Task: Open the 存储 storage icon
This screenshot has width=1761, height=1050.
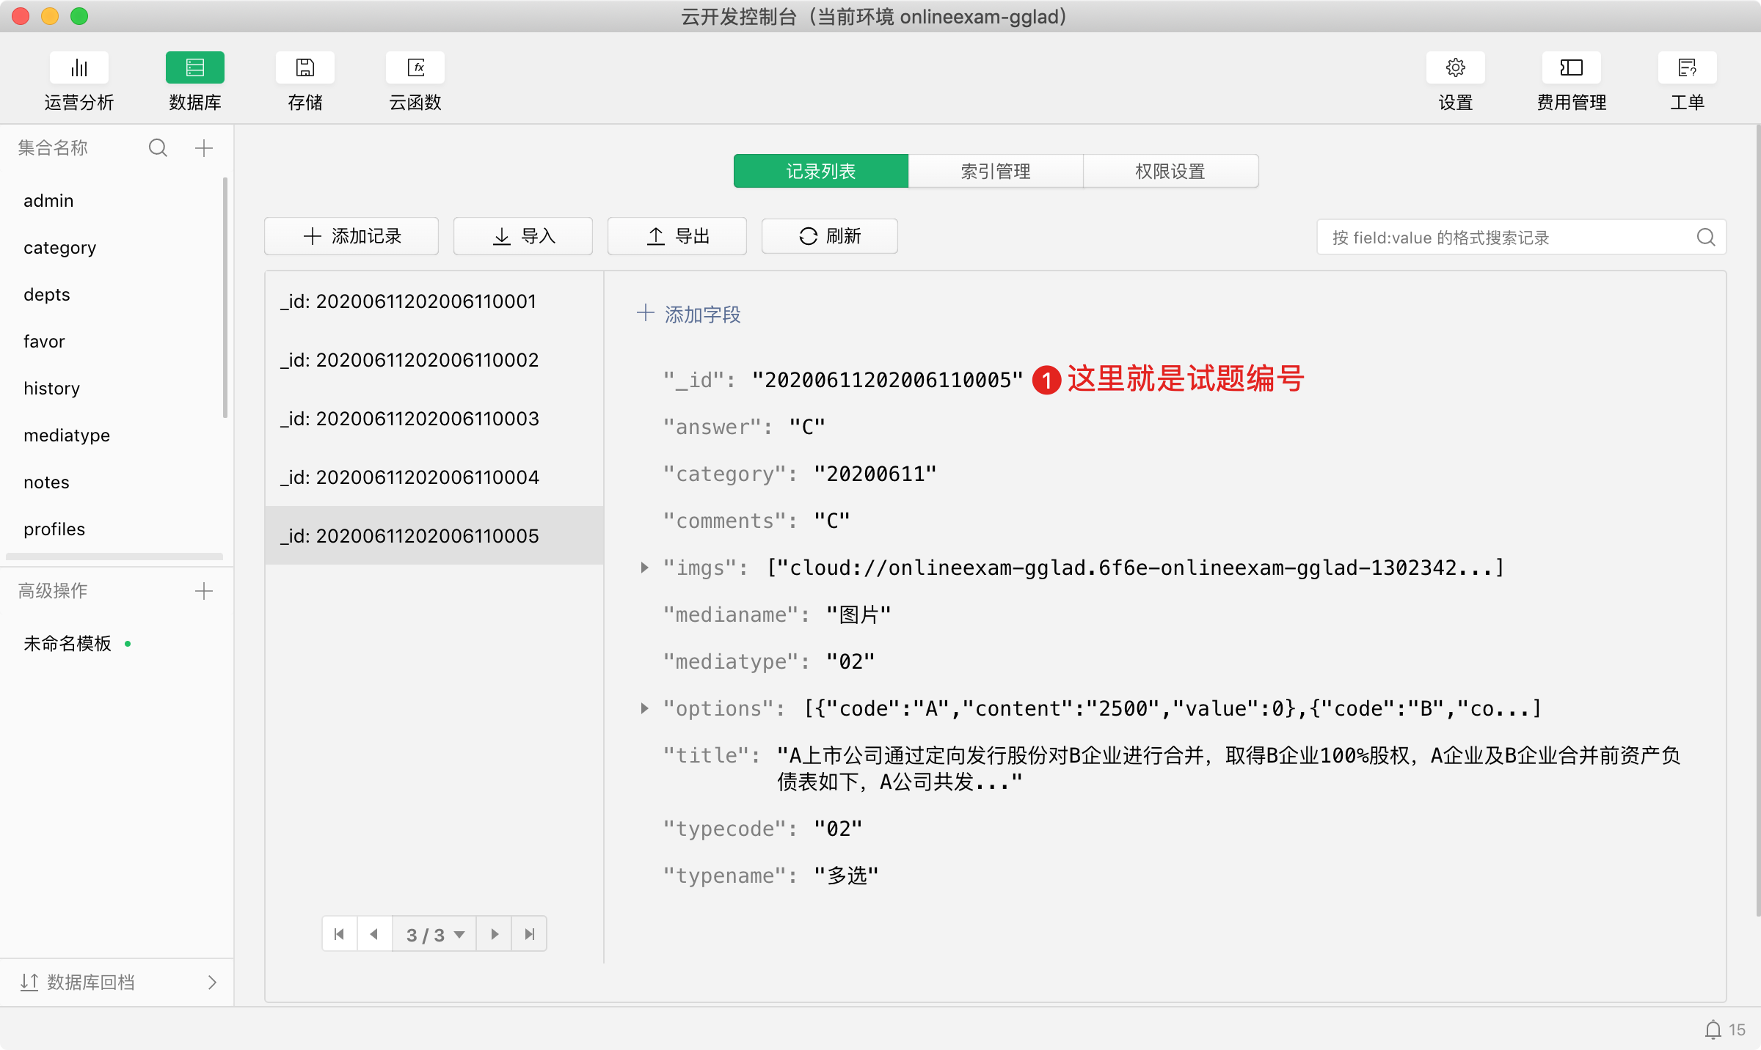Action: click(x=305, y=68)
